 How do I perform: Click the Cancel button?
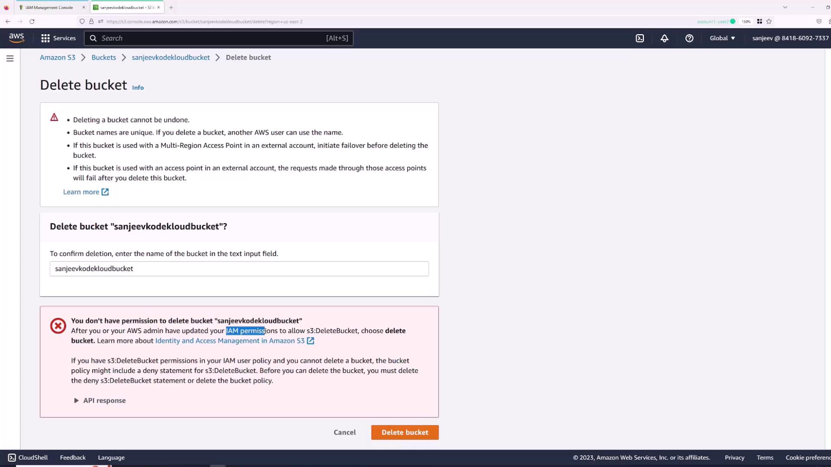pyautogui.click(x=345, y=432)
